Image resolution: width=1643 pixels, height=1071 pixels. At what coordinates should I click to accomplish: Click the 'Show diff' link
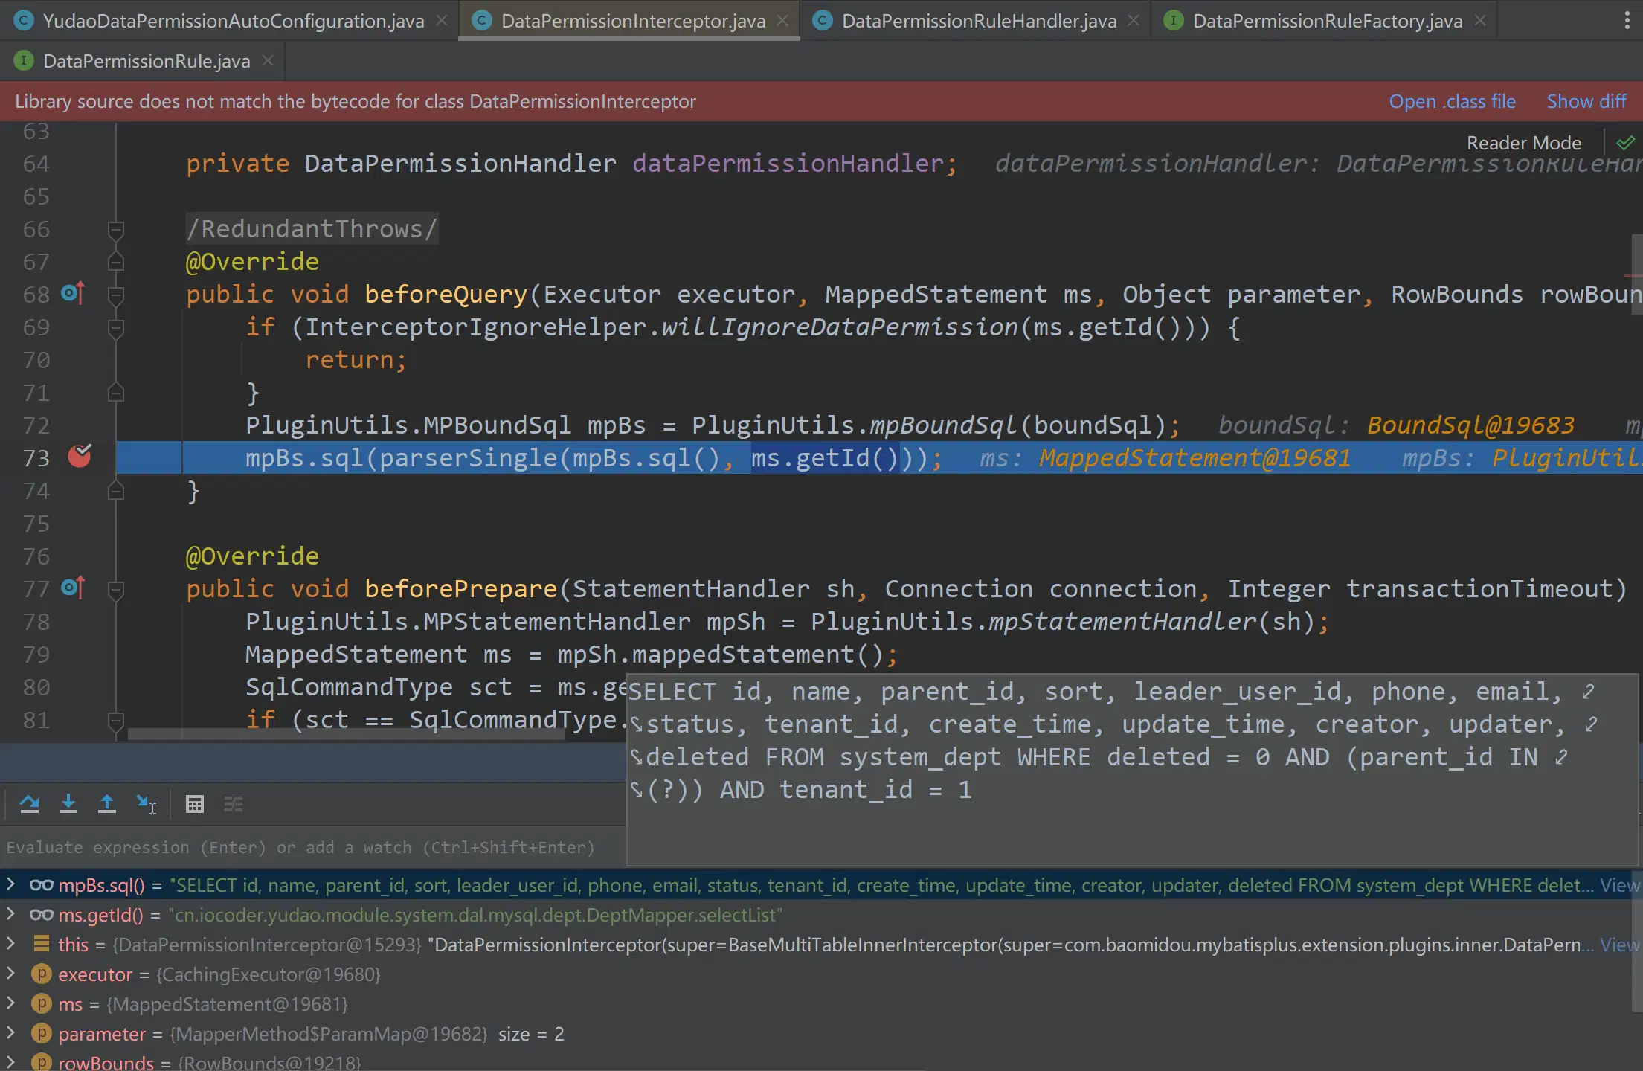pos(1586,101)
